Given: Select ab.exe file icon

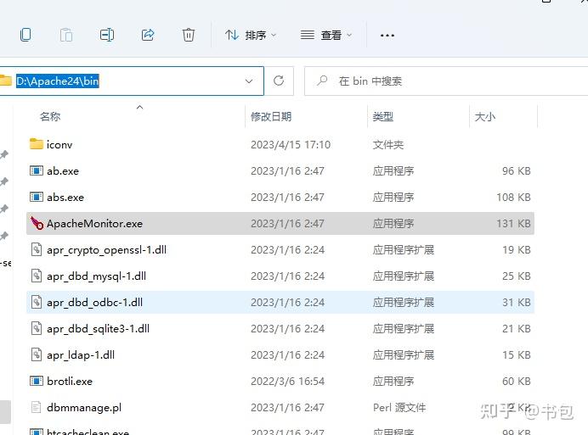Looking at the screenshot, I should pos(37,170).
